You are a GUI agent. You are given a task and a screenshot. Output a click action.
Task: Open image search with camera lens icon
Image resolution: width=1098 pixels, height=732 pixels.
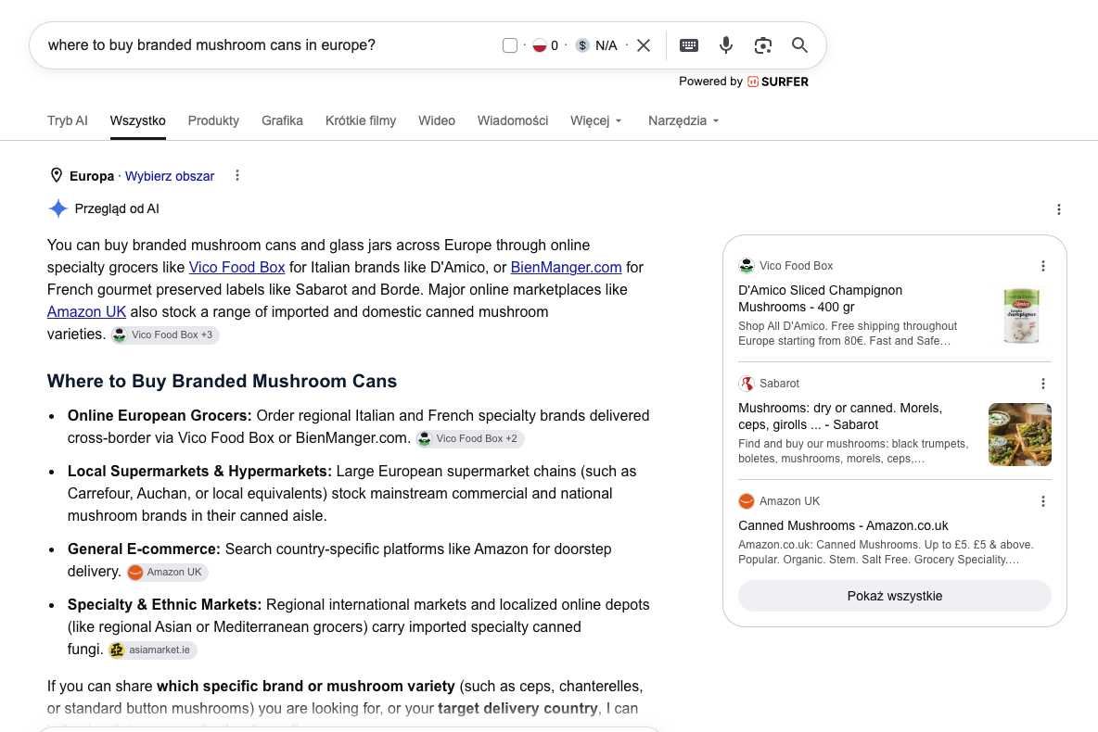pyautogui.click(x=762, y=45)
